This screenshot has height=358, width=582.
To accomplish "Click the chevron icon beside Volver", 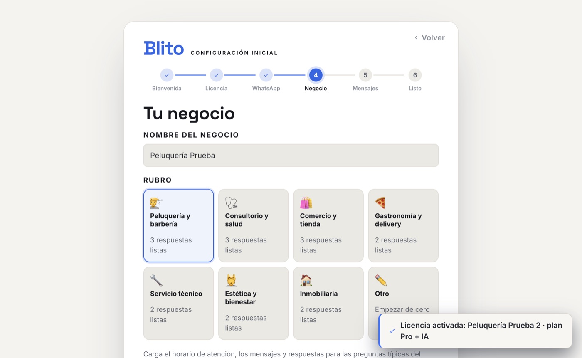I will click(x=416, y=37).
